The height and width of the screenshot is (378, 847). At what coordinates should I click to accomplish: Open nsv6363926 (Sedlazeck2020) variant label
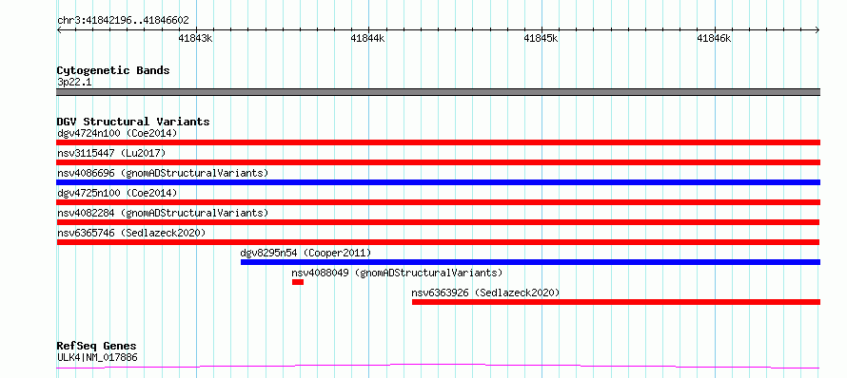485,293
